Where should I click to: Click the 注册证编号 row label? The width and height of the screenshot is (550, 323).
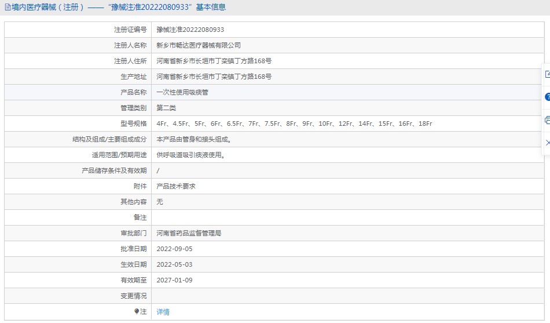click(130, 30)
